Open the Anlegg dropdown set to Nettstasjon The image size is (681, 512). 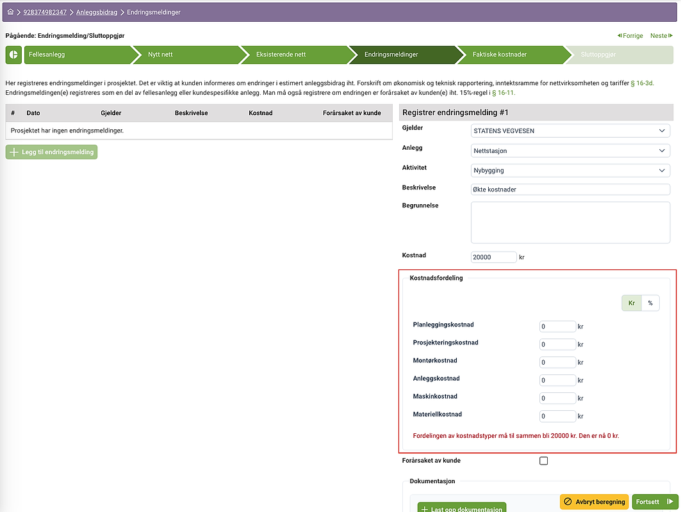pos(570,150)
